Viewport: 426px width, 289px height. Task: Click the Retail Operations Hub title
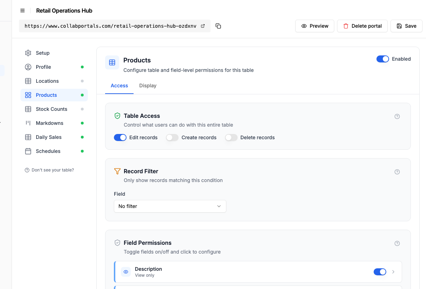(x=64, y=11)
